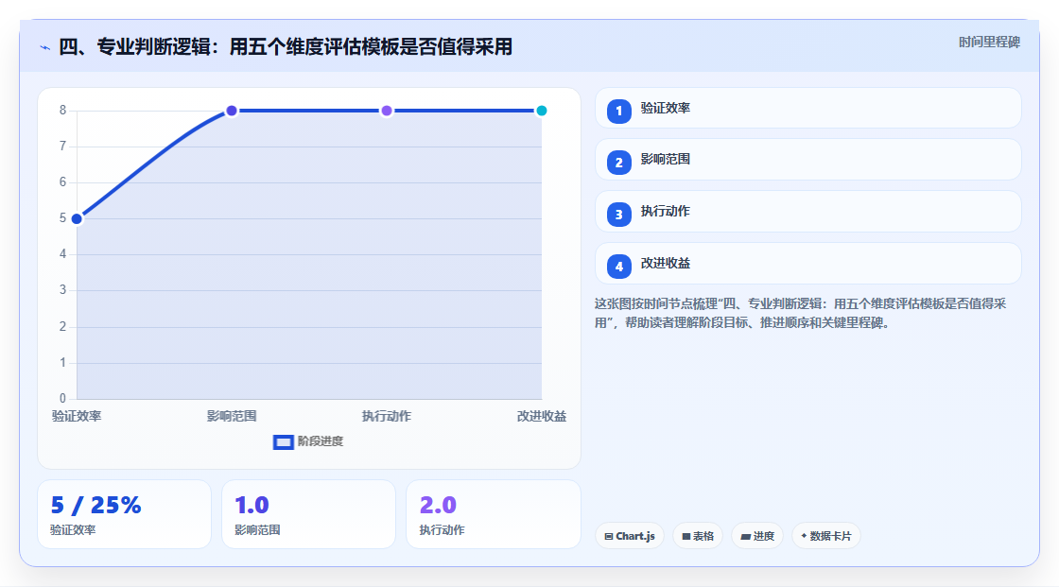Click the 表格 tag

pos(698,536)
